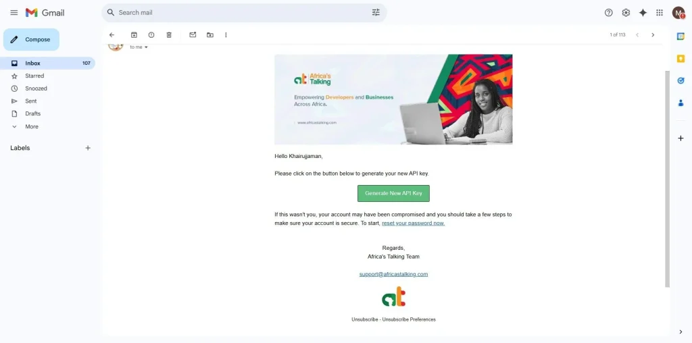
Task: Open Google Keep in the side panel
Action: pyautogui.click(x=681, y=59)
